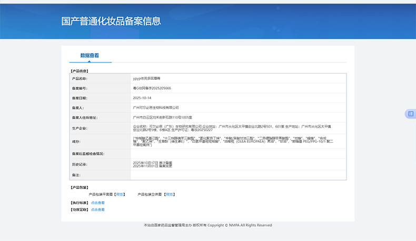Select the 2025年11月01日 history entry
The width and height of the screenshot is (416, 241).
click(x=153, y=166)
